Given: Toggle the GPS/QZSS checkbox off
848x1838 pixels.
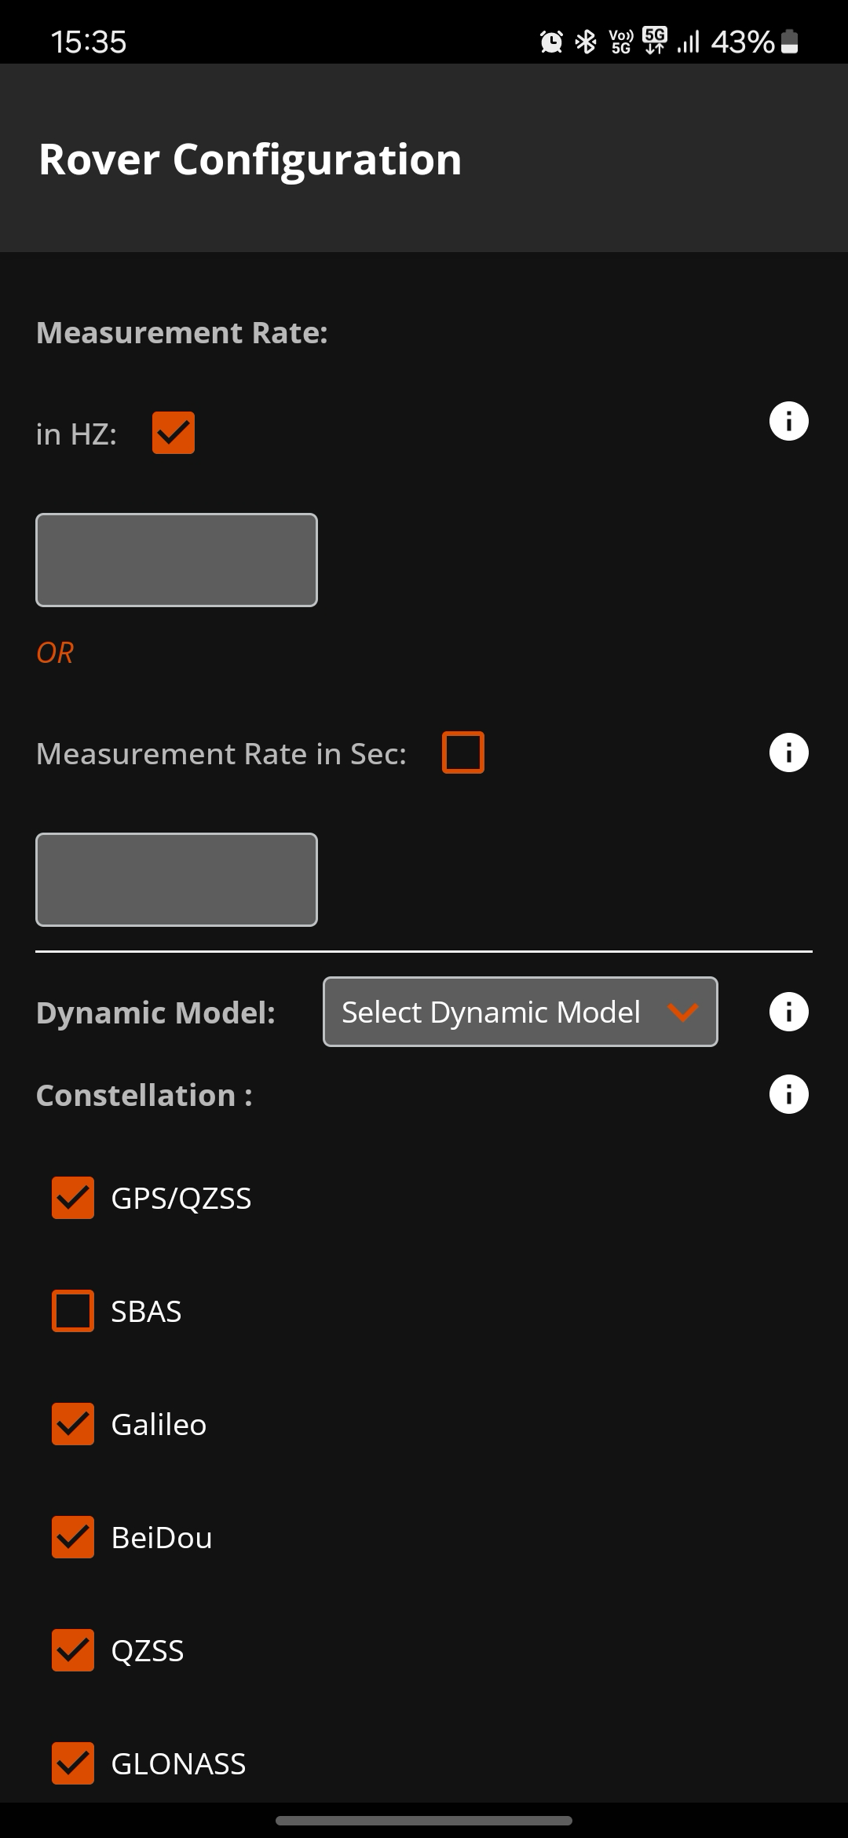Looking at the screenshot, I should [x=73, y=1198].
